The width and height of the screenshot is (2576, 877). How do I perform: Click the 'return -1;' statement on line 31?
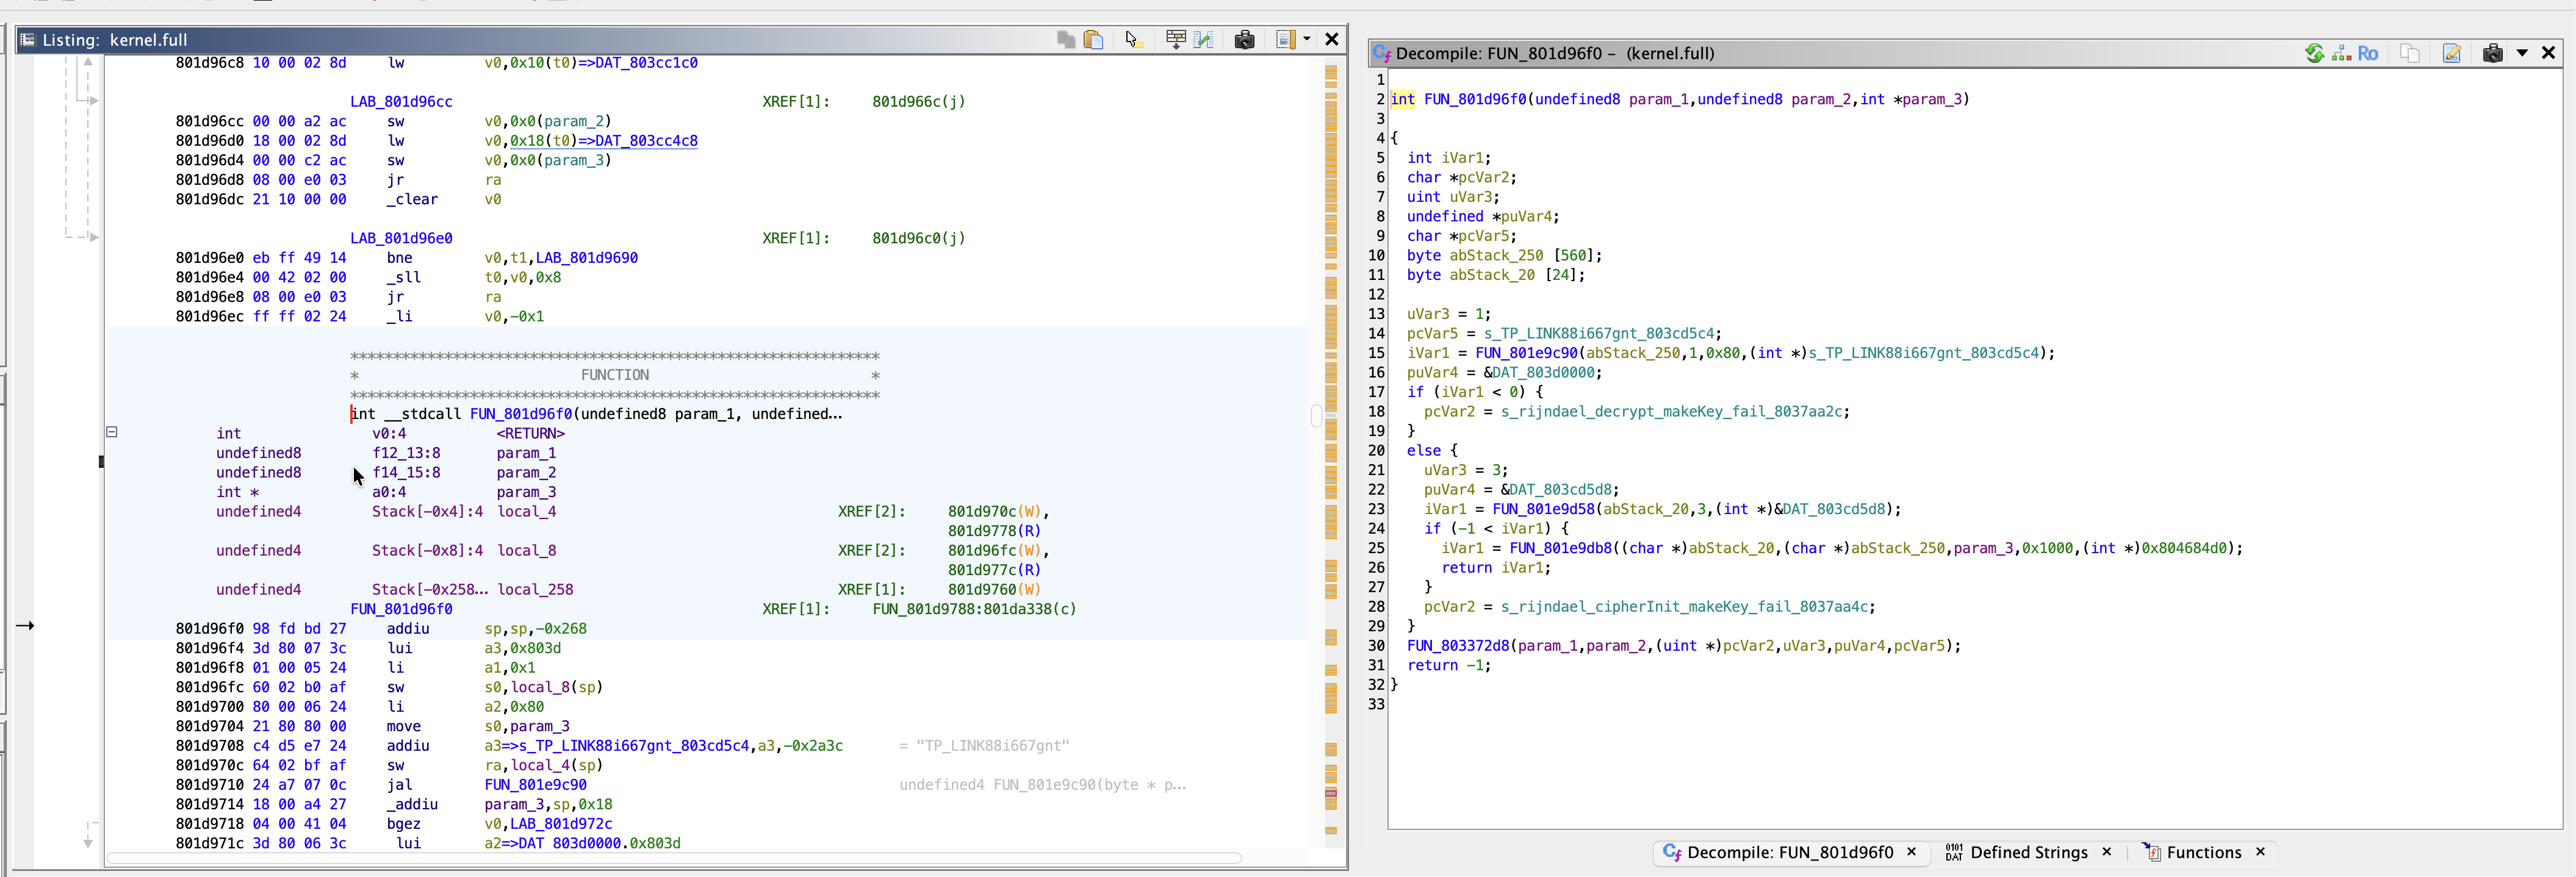click(x=1449, y=666)
